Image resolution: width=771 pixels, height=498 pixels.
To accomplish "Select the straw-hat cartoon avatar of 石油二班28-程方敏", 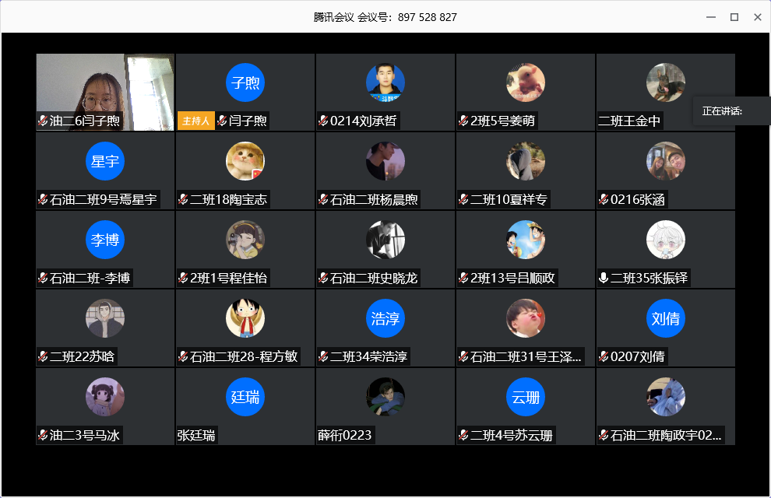I will click(245, 318).
